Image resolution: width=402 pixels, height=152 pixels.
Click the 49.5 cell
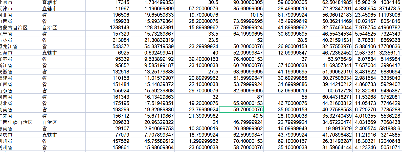[x=241, y=116]
